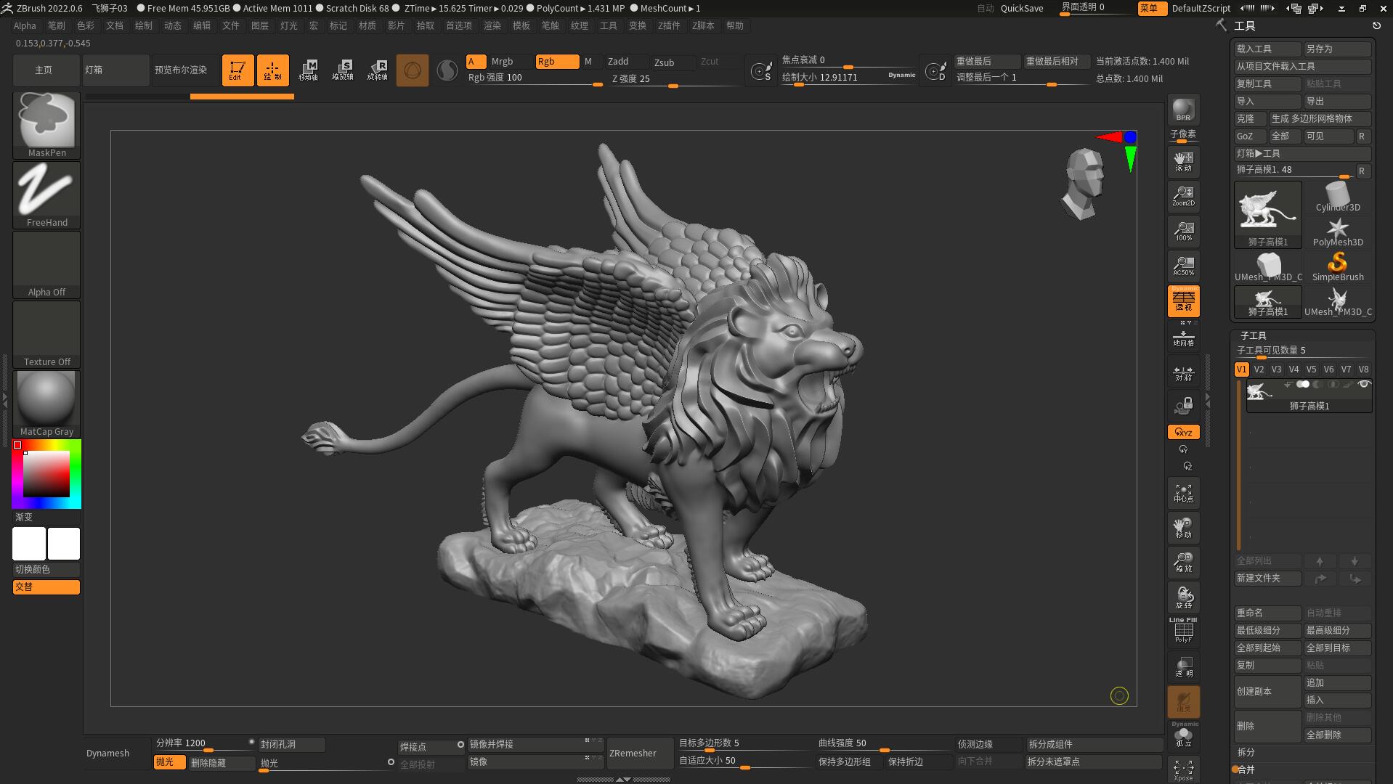Enable the 透视 perspective toggle
Viewport: 1393px width, 784px height.
1183,300
